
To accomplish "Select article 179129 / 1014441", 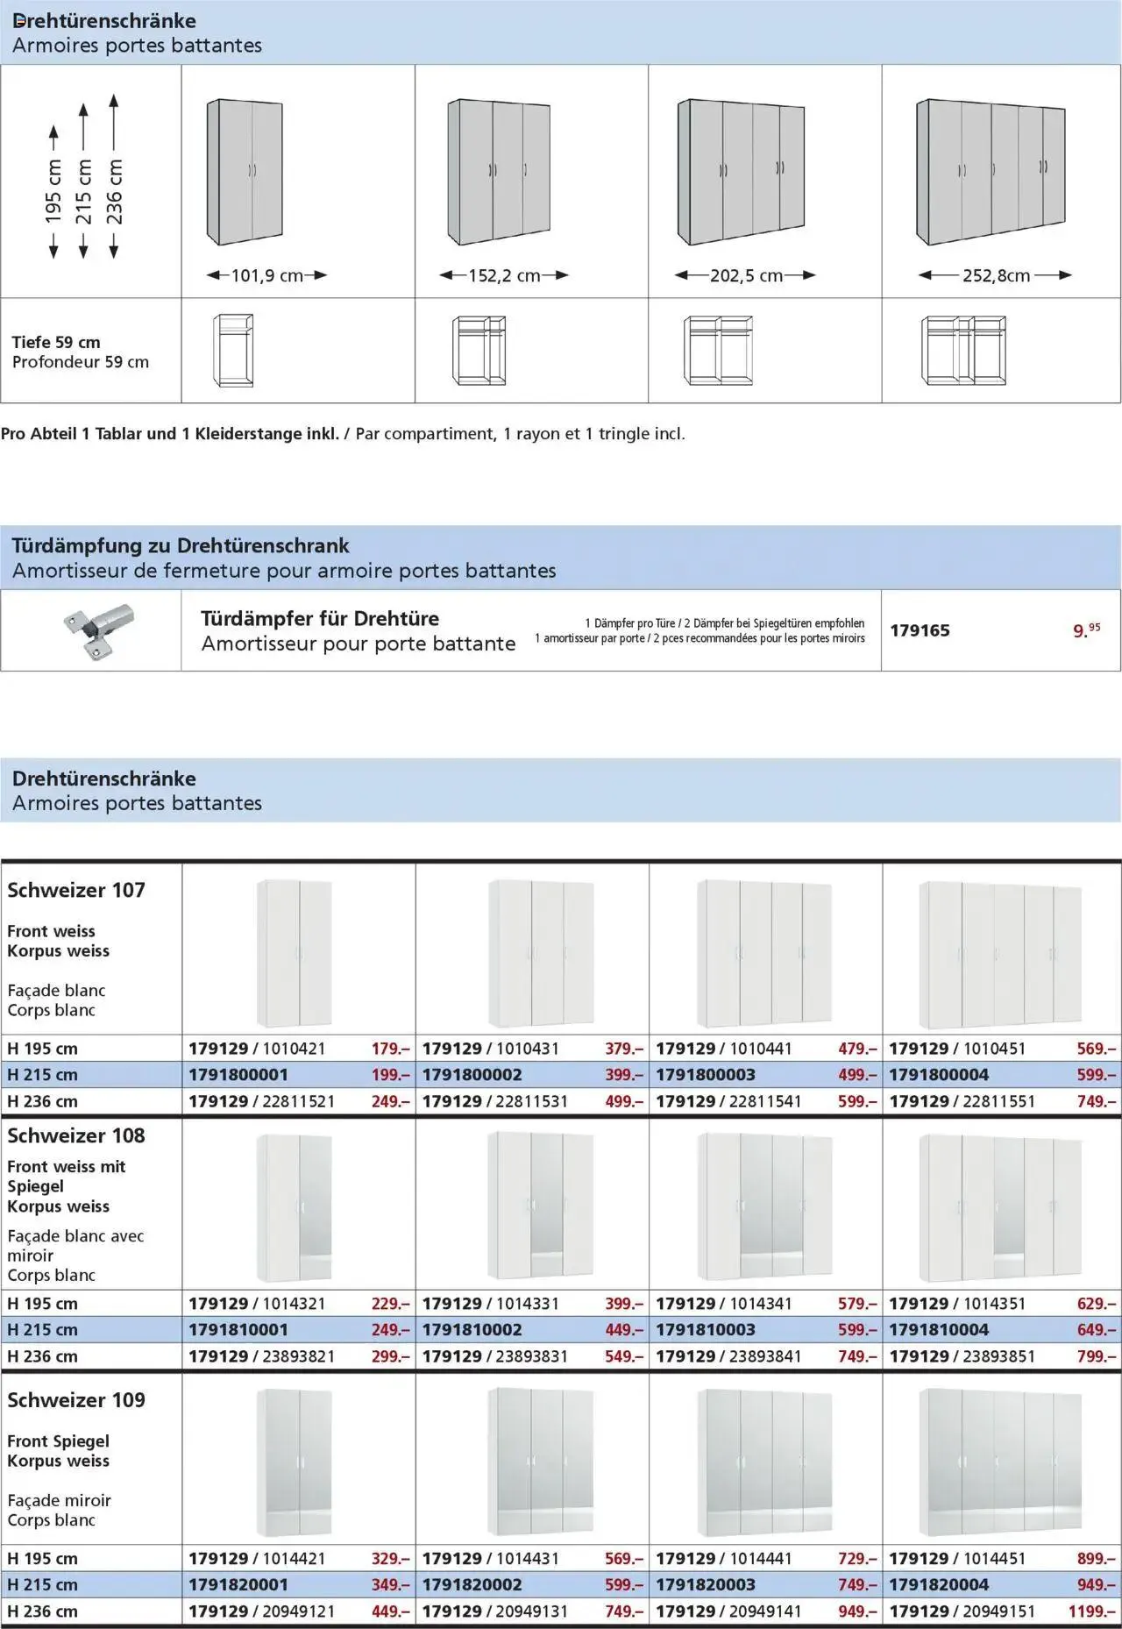I will pos(724,1559).
